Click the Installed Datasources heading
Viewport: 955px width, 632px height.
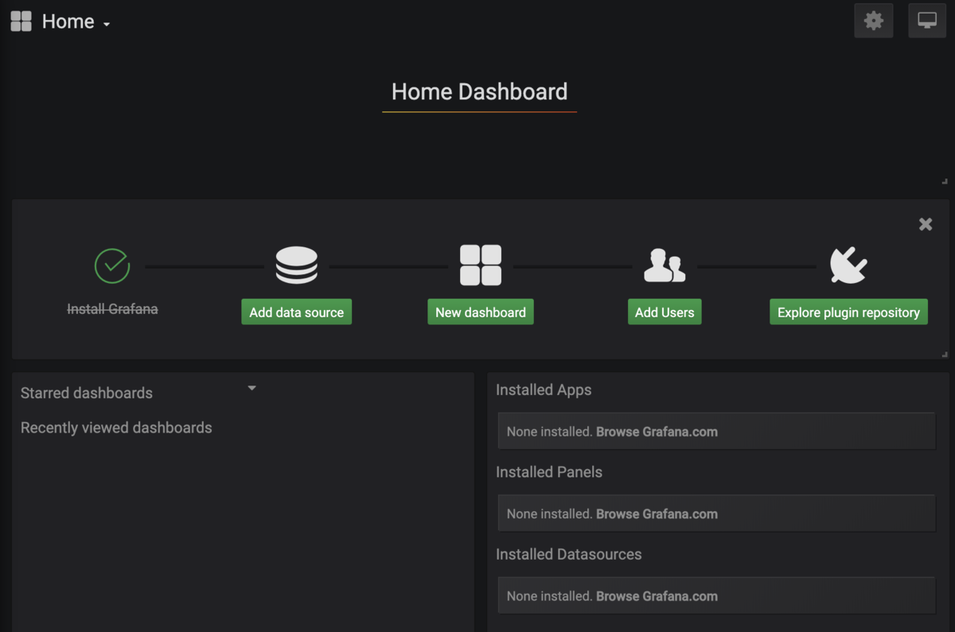pos(569,554)
